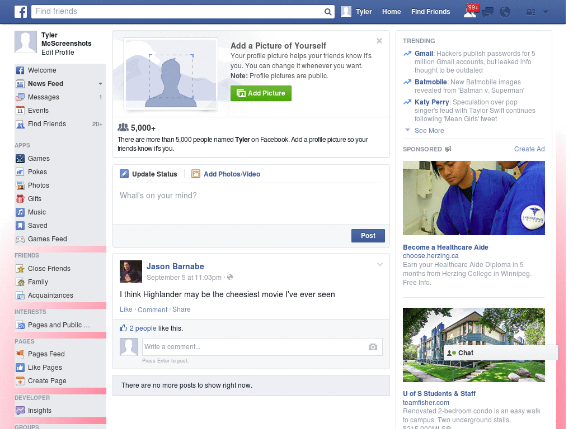The height and width of the screenshot is (429, 573).
Task: Click the Find Friends sidebar icon
Action: click(x=20, y=124)
